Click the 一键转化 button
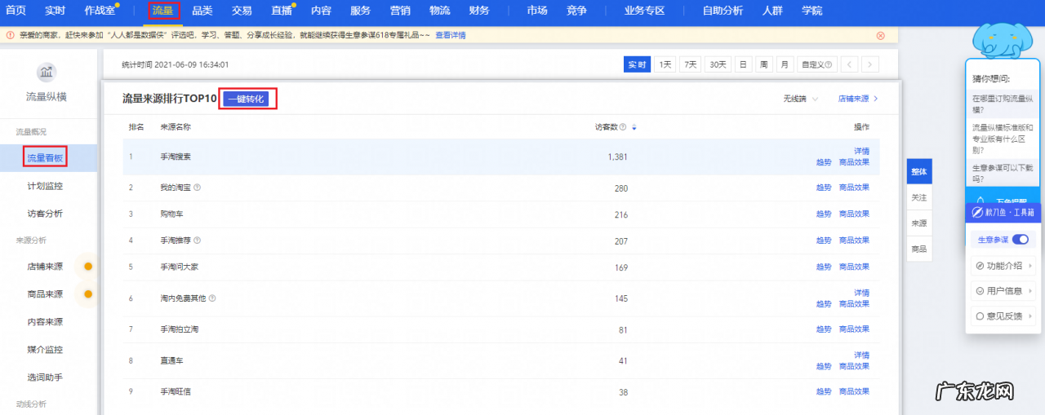The height and width of the screenshot is (415, 1045). (245, 99)
